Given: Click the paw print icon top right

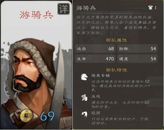Looking at the screenshot, I should [150, 8].
